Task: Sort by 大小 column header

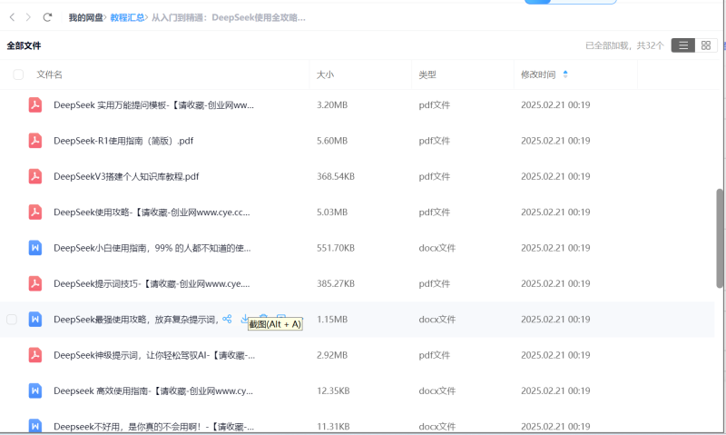Action: (x=325, y=74)
